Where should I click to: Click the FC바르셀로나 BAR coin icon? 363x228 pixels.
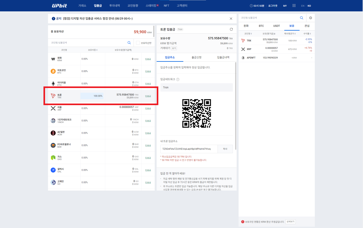pos(53,145)
